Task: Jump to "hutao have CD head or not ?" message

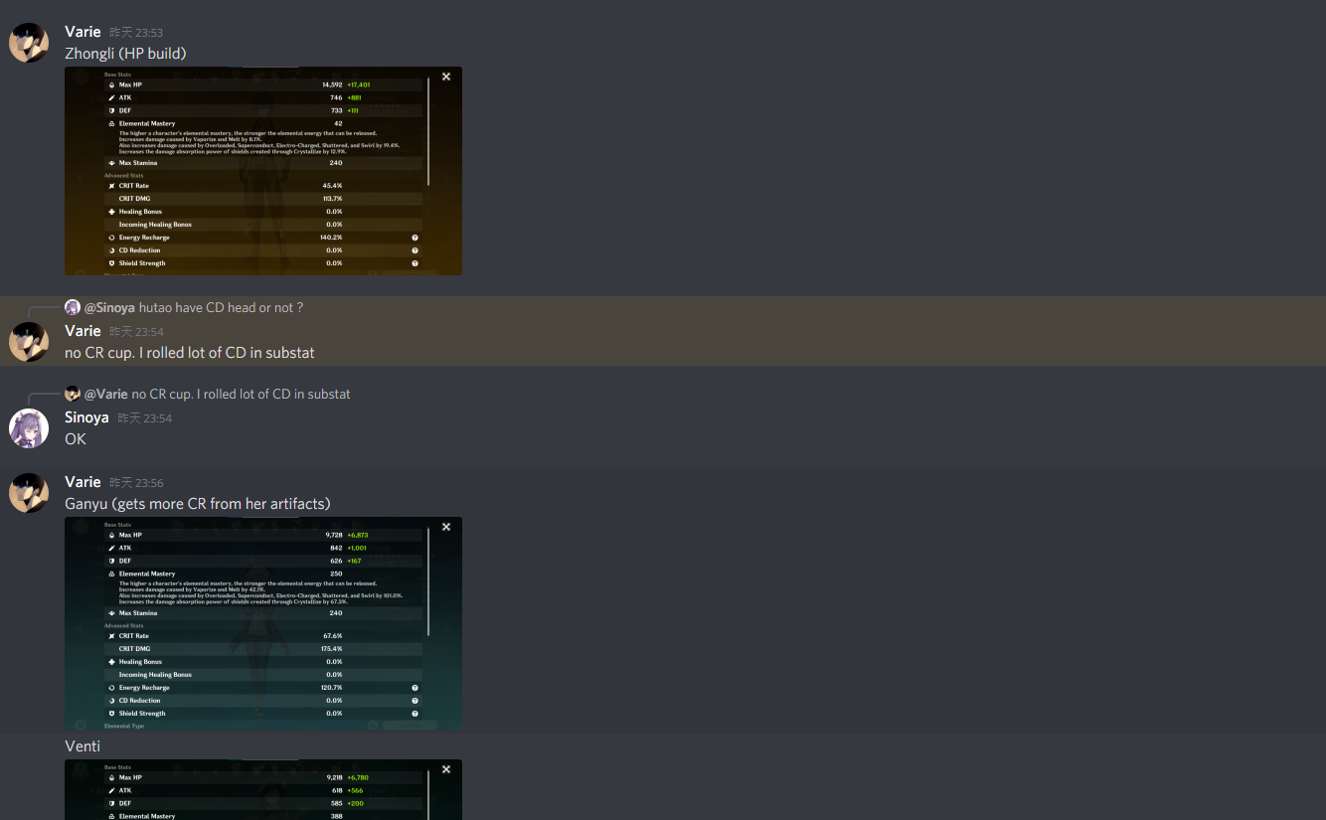Action: 221,308
